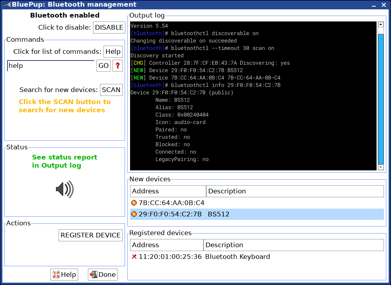Click the red question mark icon button
Image resolution: width=391 pixels, height=285 pixels.
tap(118, 66)
